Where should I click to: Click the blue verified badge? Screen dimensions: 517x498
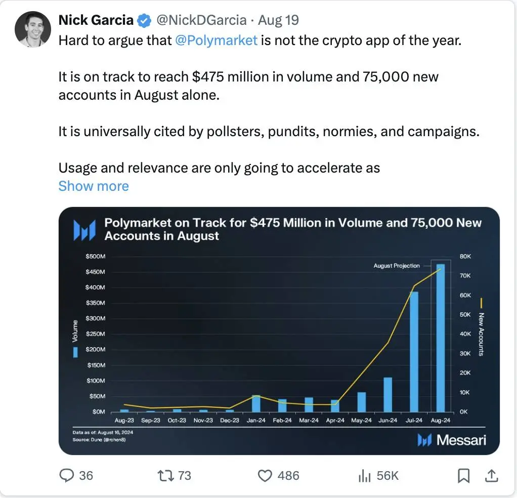pyautogui.click(x=144, y=20)
